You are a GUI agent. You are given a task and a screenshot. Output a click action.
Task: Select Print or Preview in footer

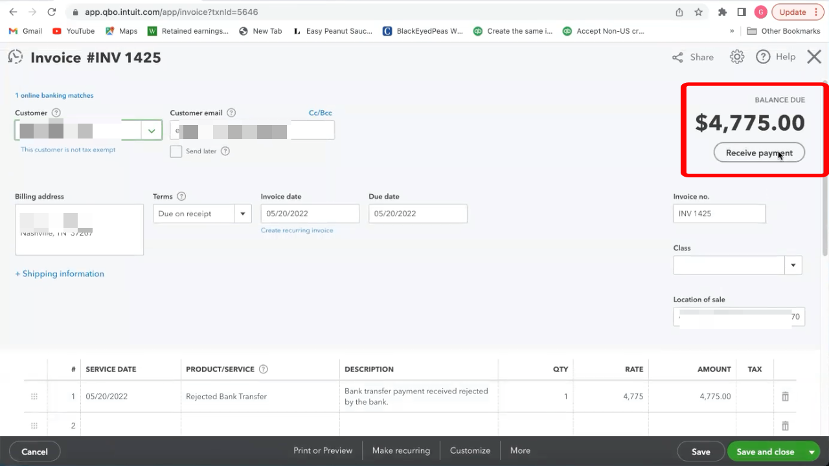tap(323, 450)
